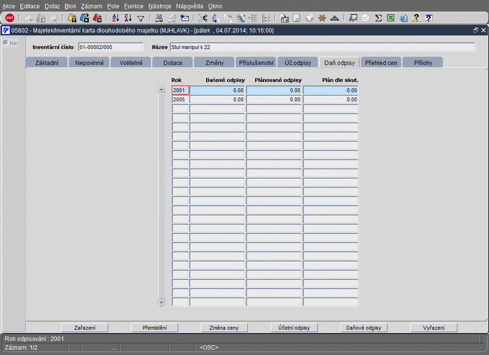Click Plánované odpisy value in 2005 row
The image size is (489, 355).
click(274, 100)
